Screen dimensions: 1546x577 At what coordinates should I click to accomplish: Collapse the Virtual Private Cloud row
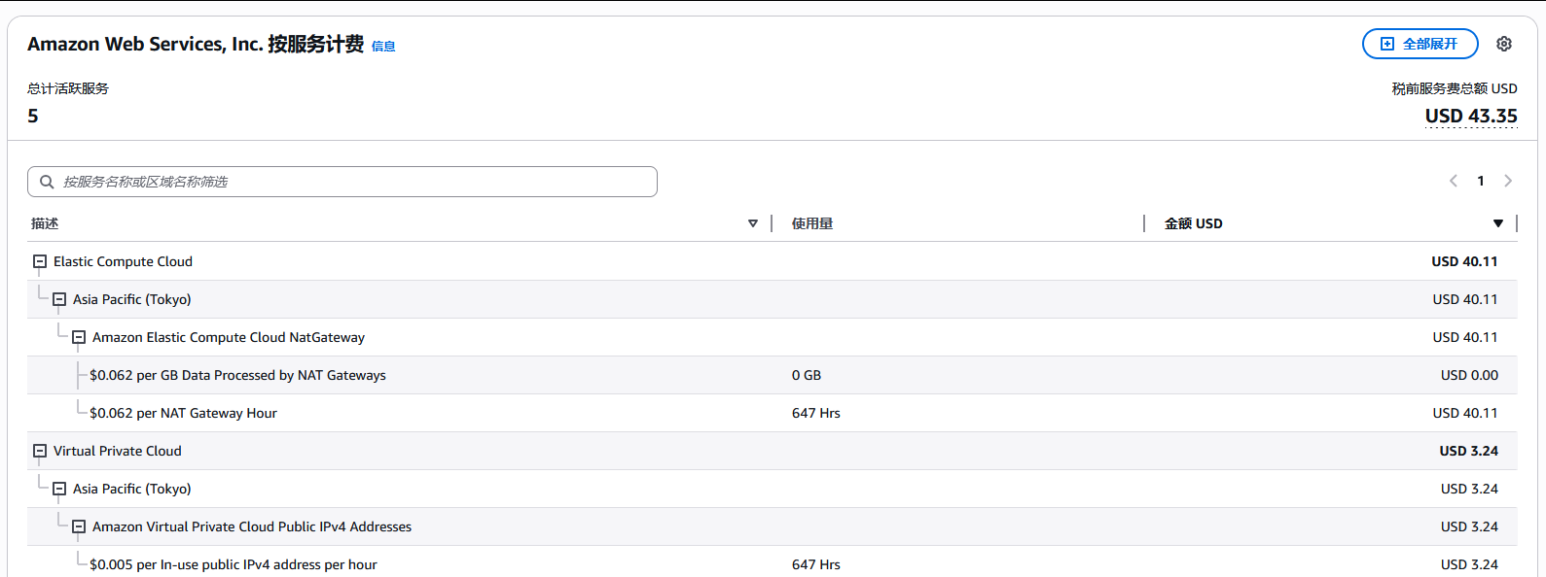40,451
